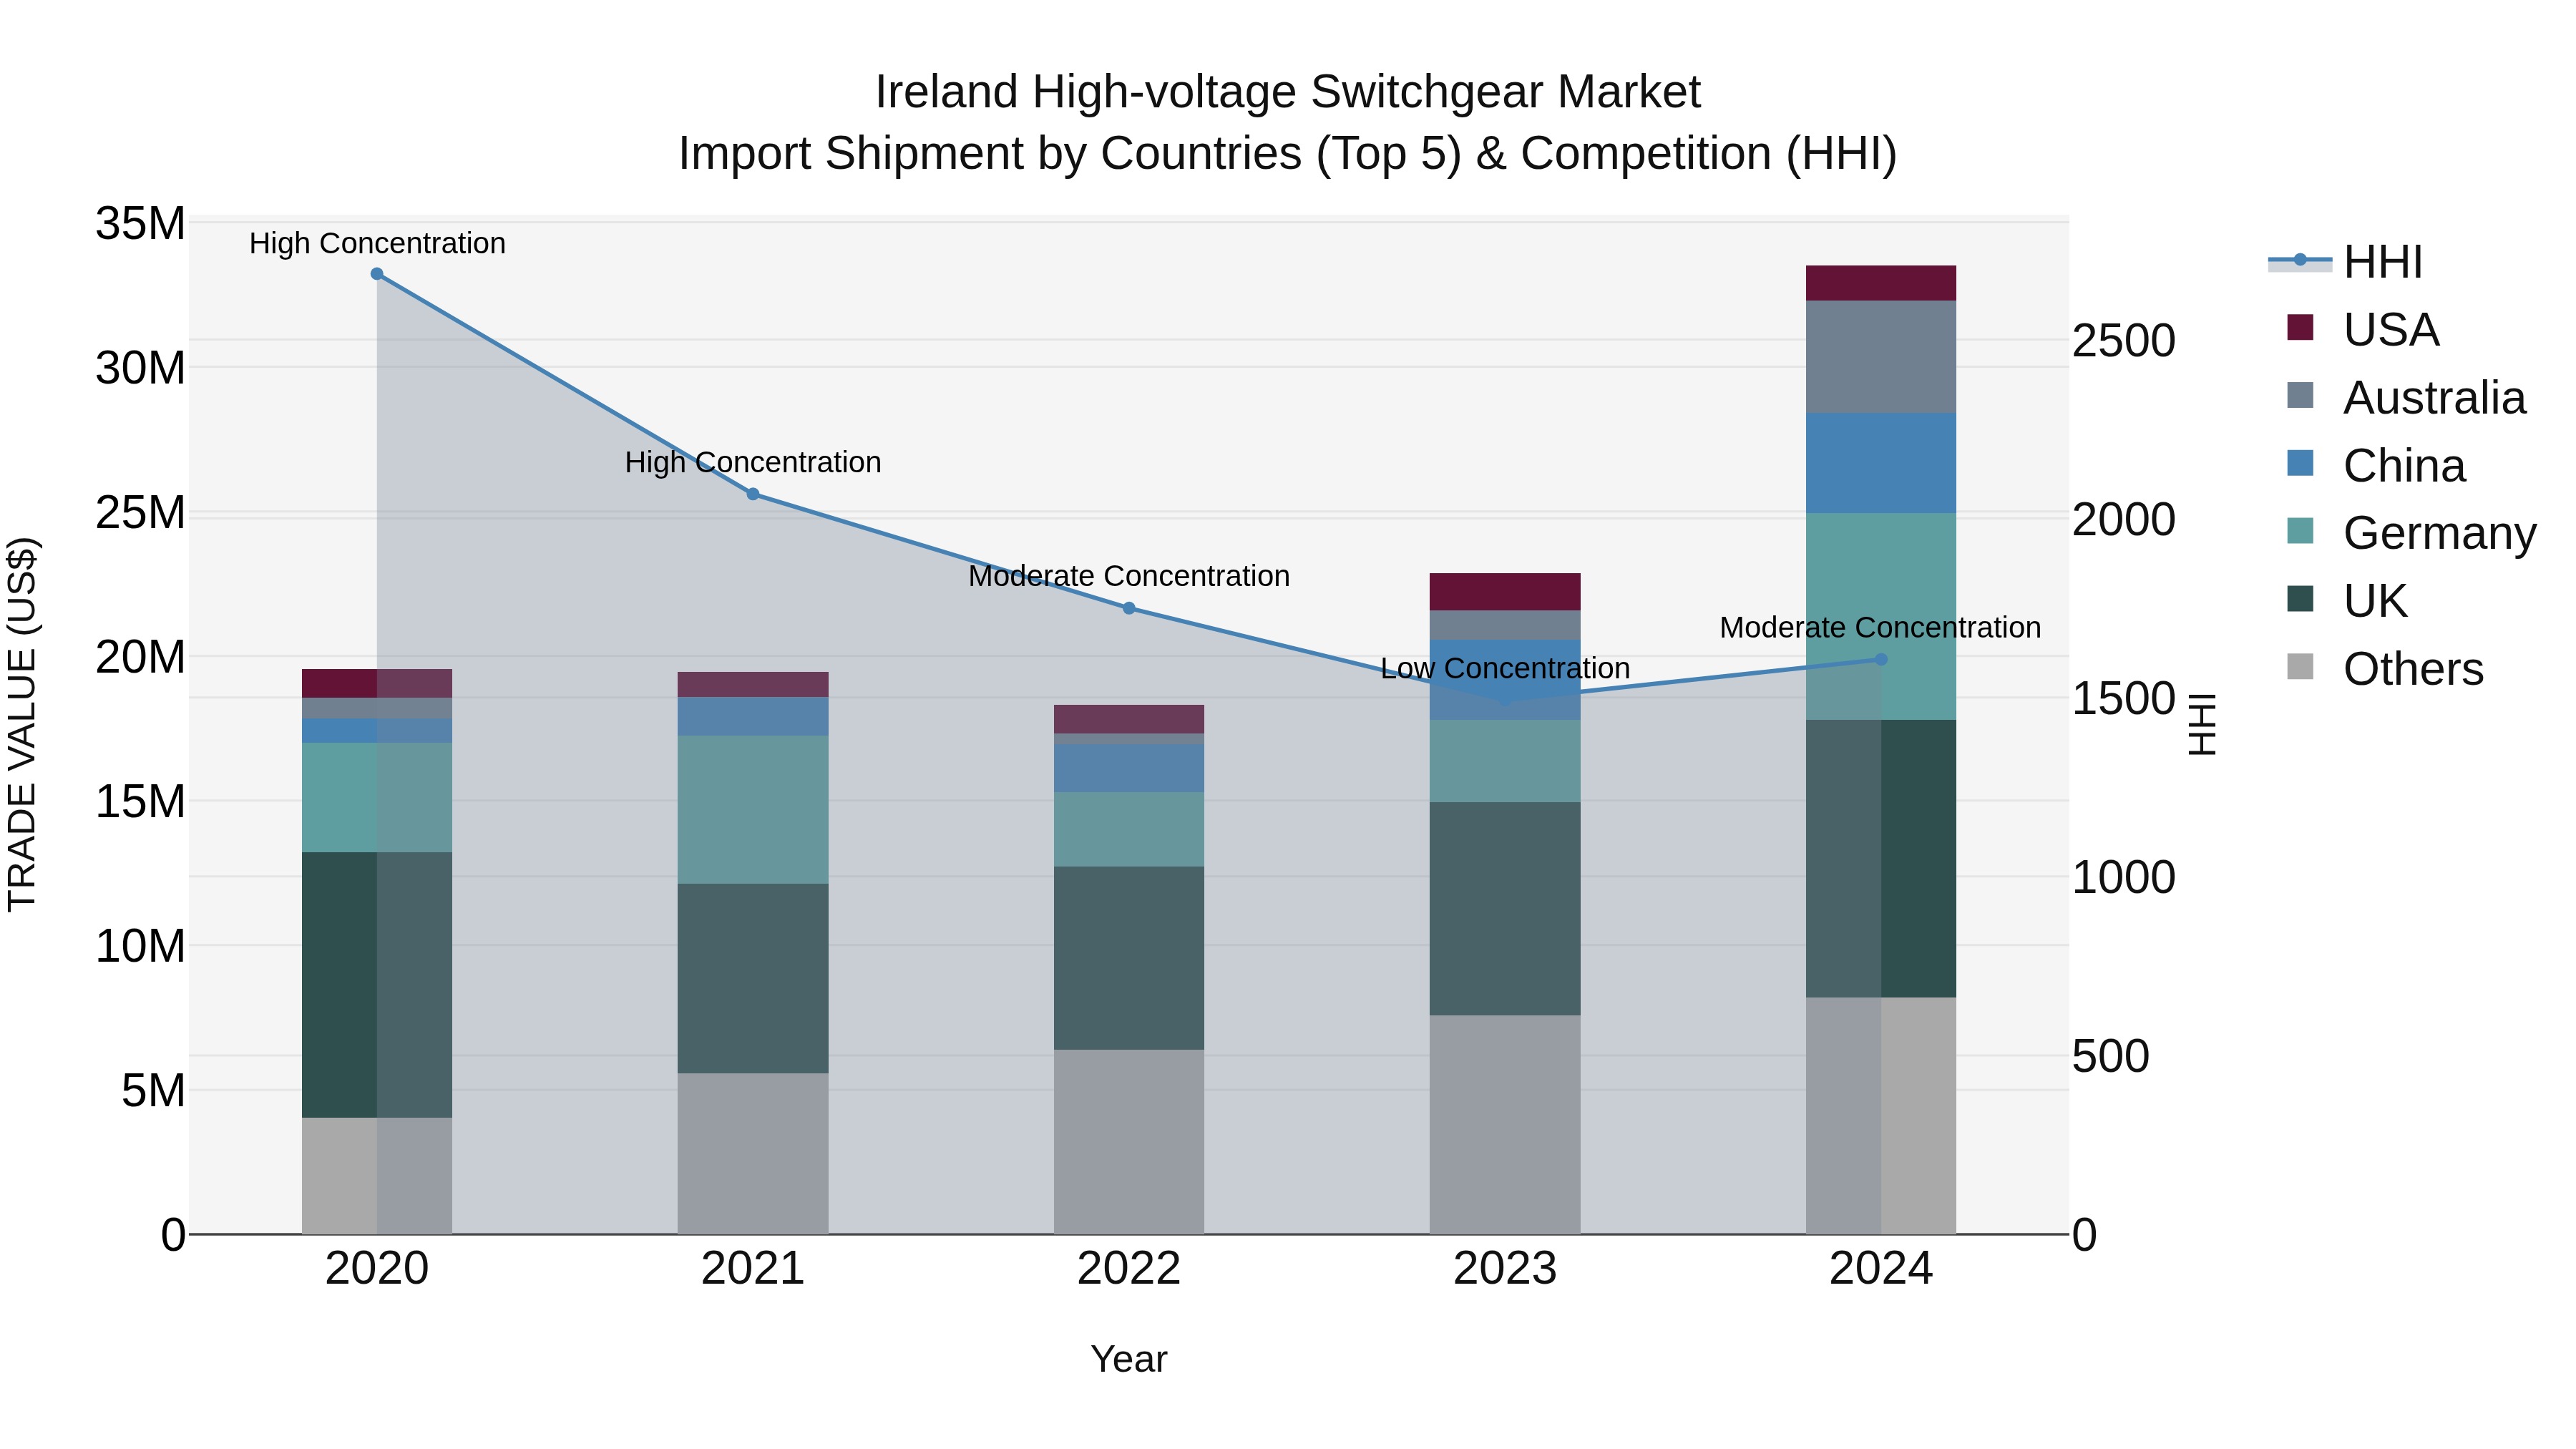Click the right HHI axis title
Screen dimensions: 2576x1449
[x=2203, y=725]
